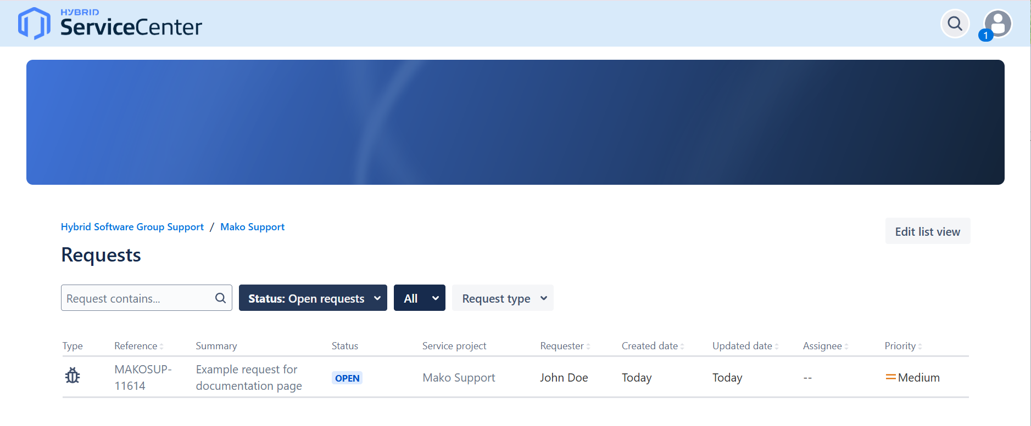Sort requests by Created date header

[650, 346]
